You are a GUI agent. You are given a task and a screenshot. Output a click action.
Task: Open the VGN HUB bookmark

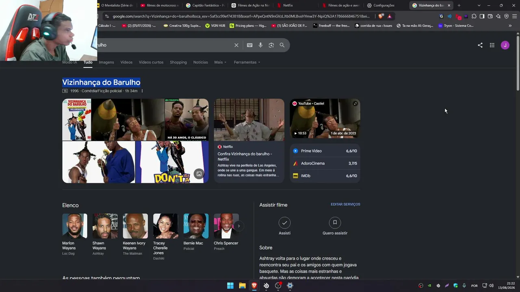(x=215, y=26)
